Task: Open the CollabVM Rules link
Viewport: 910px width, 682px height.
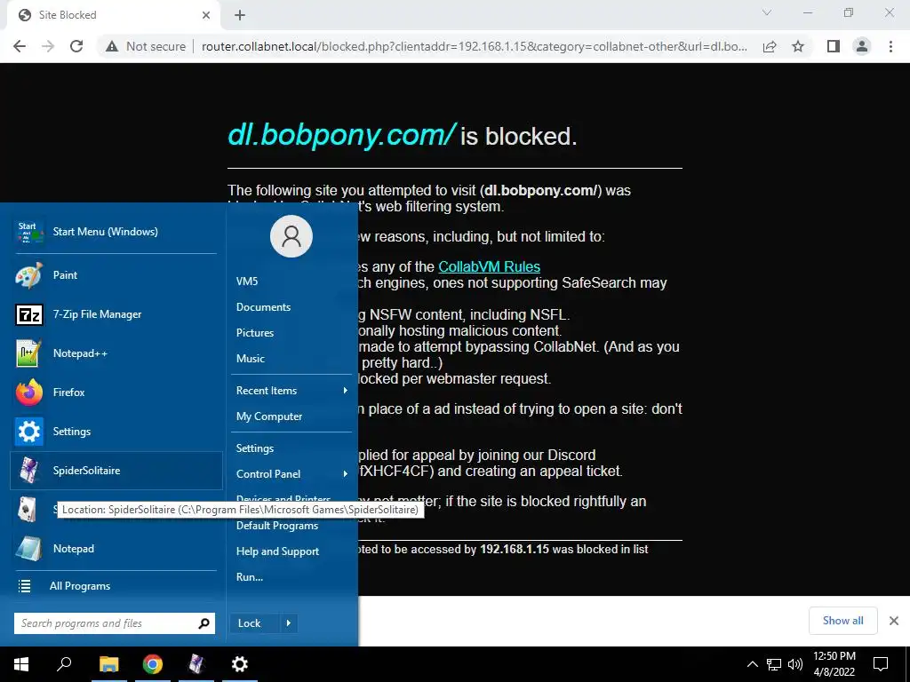Action: pyautogui.click(x=490, y=266)
